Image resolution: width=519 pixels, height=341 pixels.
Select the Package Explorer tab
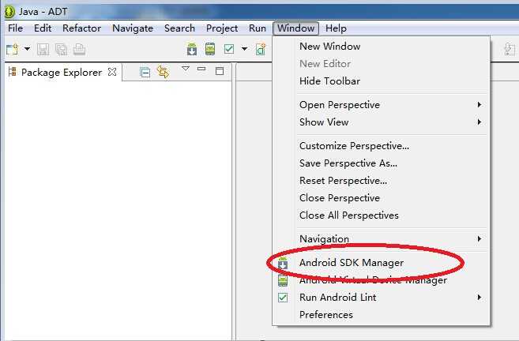coord(62,72)
